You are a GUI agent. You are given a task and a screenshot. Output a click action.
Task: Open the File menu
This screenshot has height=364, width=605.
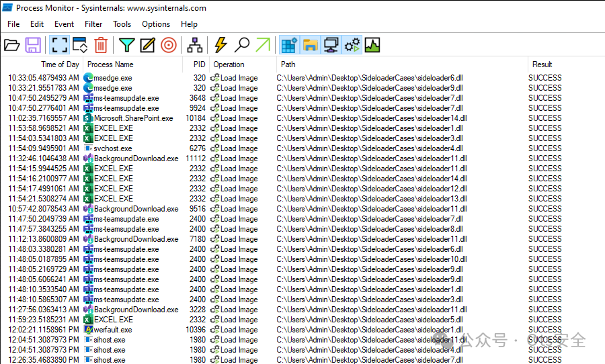click(13, 24)
